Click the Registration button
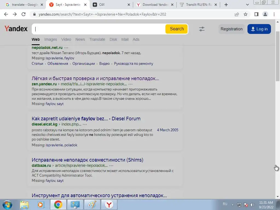 tap(231, 29)
